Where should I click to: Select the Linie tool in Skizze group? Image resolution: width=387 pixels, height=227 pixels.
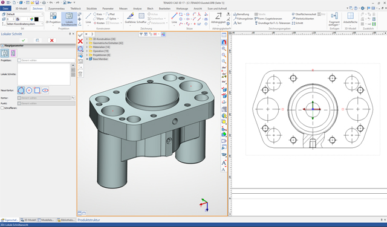(174, 19)
